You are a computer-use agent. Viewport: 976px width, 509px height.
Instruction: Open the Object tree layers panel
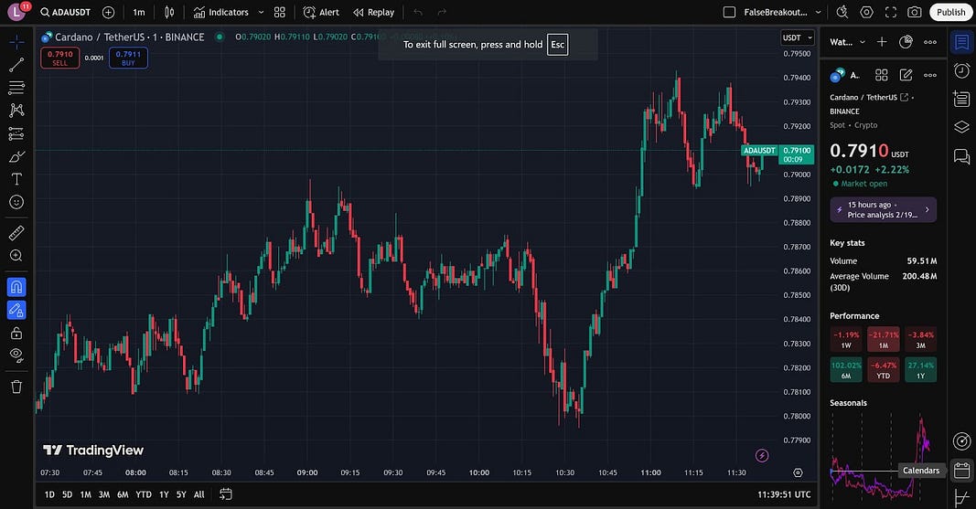[961, 127]
